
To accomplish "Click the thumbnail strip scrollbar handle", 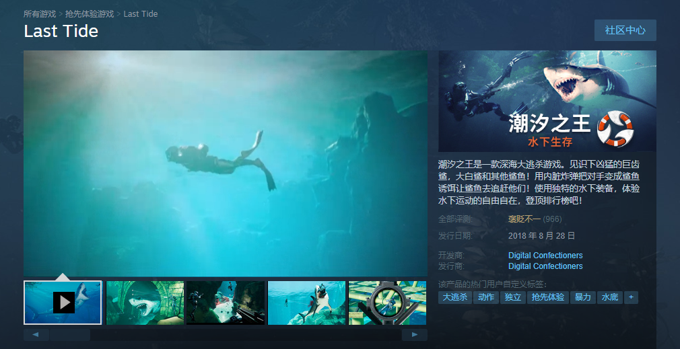I will coord(70,335).
